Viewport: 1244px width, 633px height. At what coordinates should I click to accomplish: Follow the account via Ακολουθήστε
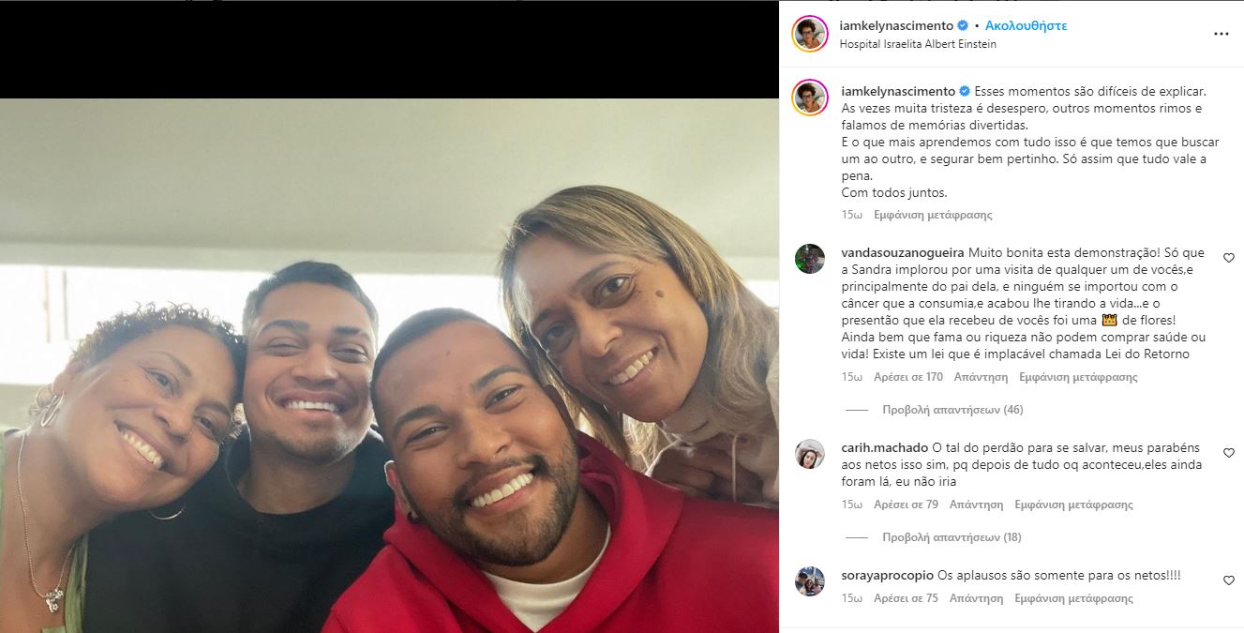pos(1026,25)
